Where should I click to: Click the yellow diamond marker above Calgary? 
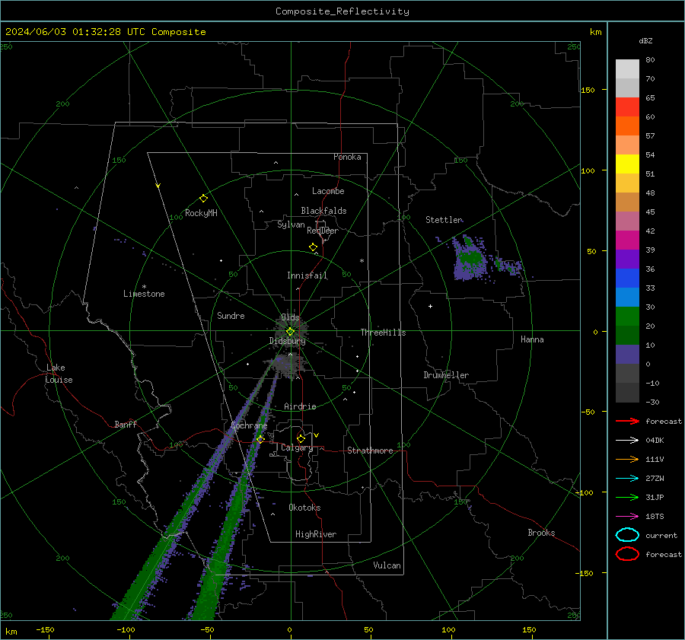point(301,438)
